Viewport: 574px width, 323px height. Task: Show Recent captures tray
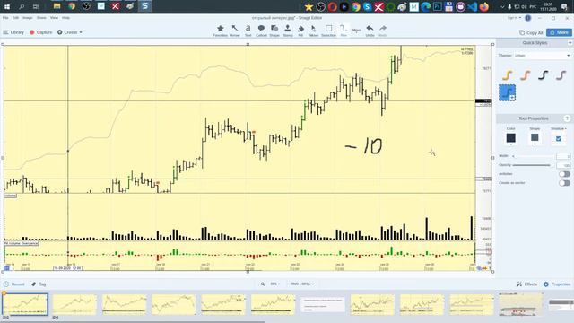14,284
